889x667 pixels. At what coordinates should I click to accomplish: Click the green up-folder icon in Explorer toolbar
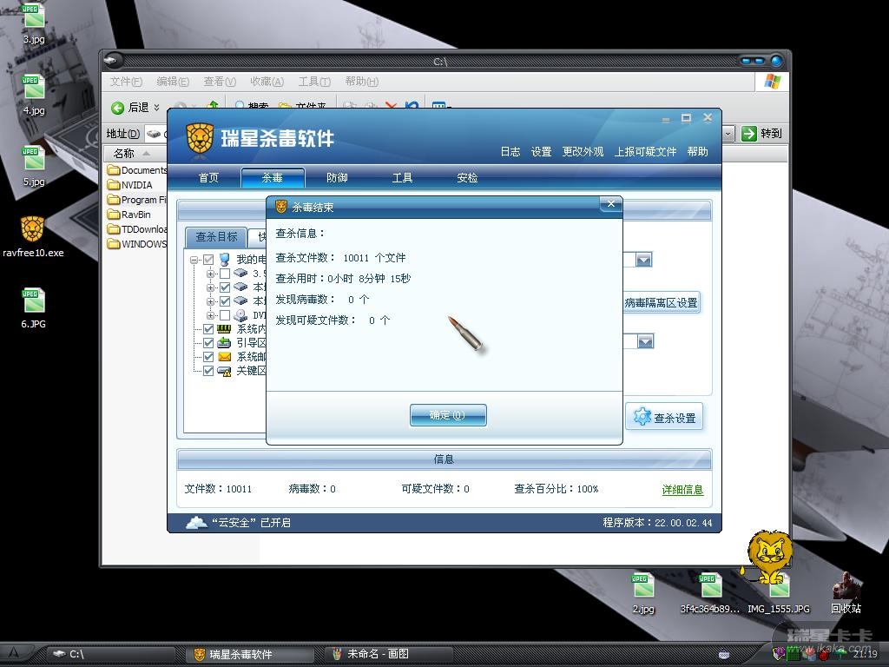[214, 105]
